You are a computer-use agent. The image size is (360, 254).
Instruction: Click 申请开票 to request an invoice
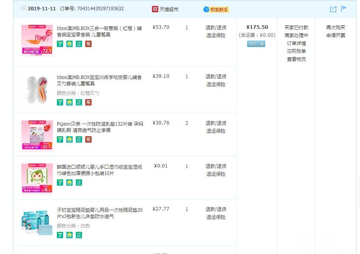pyautogui.click(x=336, y=36)
